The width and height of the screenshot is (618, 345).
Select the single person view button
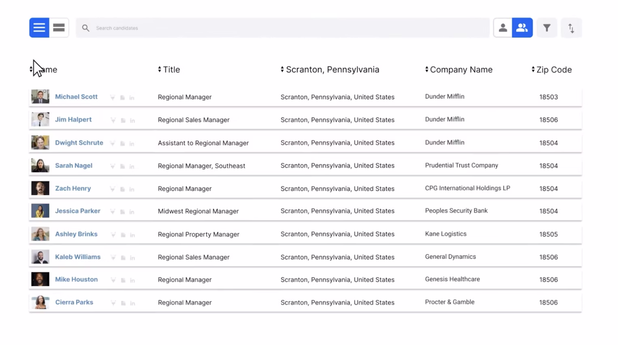(x=503, y=28)
